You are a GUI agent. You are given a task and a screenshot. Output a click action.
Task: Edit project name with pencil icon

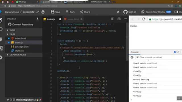point(38,12)
